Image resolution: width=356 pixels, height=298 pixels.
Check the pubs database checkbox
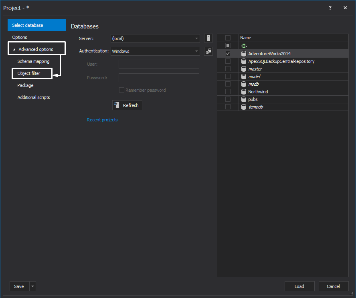pos(228,99)
